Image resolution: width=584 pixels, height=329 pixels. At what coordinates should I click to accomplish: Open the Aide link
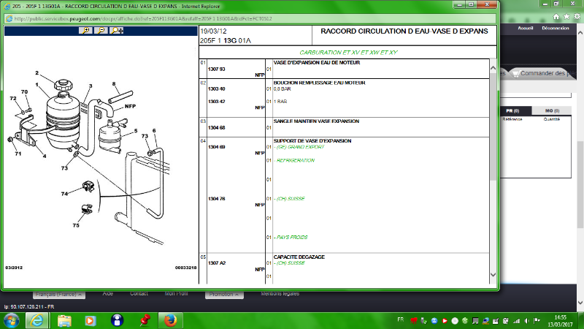(x=107, y=294)
